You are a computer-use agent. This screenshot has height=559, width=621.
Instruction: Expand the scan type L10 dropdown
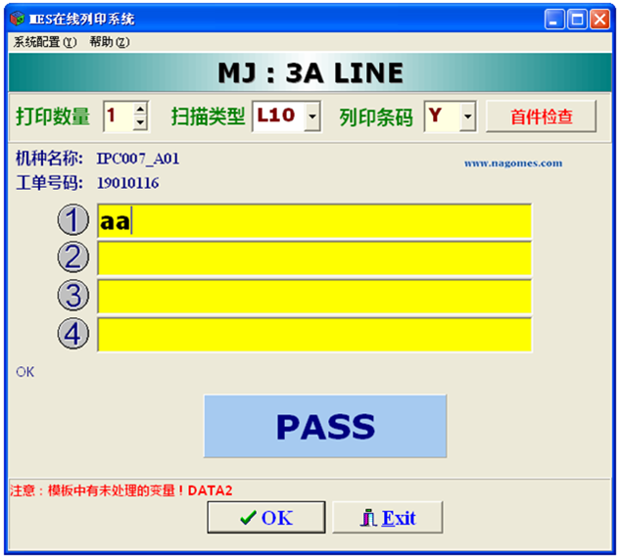311,117
